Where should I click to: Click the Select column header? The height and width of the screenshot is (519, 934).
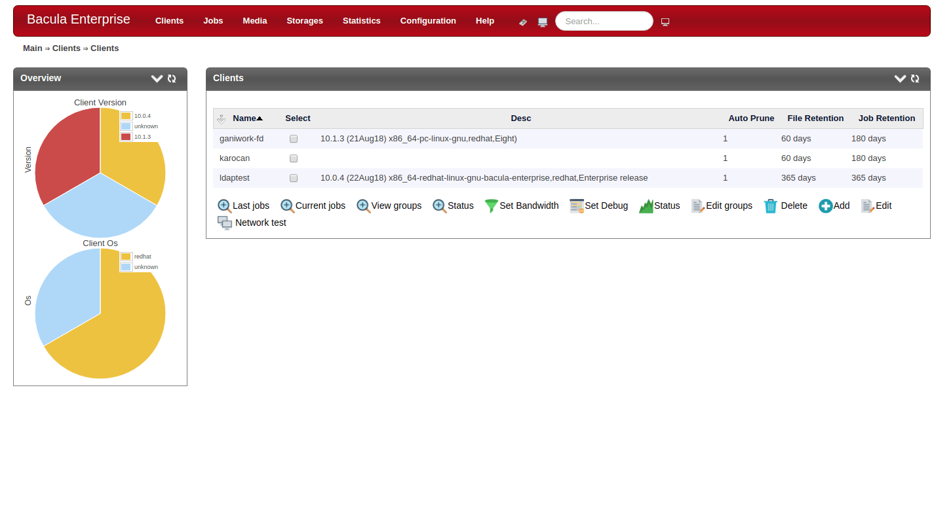(298, 118)
